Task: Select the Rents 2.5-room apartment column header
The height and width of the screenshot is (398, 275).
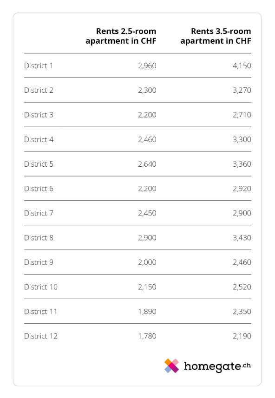Action: [121, 36]
